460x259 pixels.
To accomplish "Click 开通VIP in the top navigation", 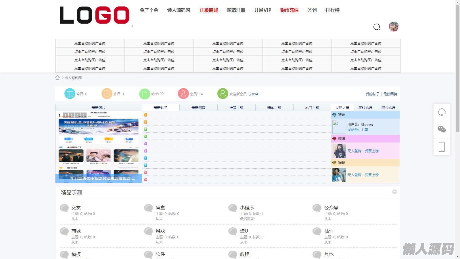I will pos(262,10).
